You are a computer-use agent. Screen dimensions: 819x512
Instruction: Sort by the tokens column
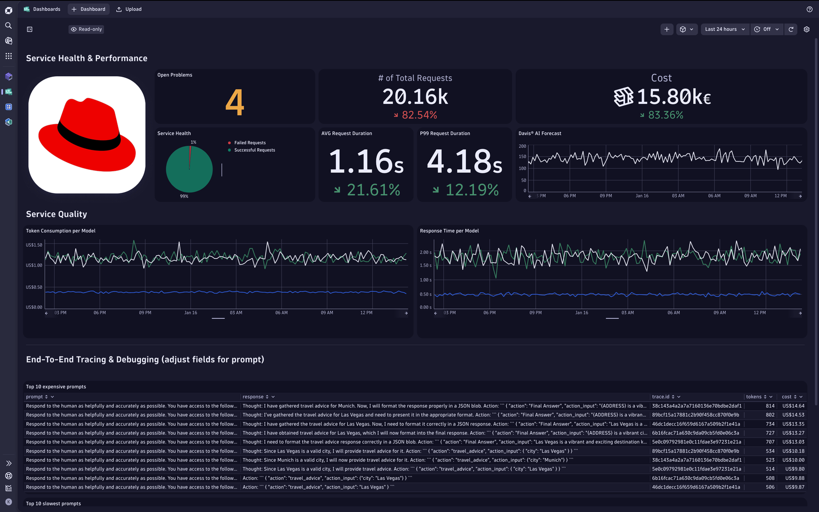(x=765, y=397)
